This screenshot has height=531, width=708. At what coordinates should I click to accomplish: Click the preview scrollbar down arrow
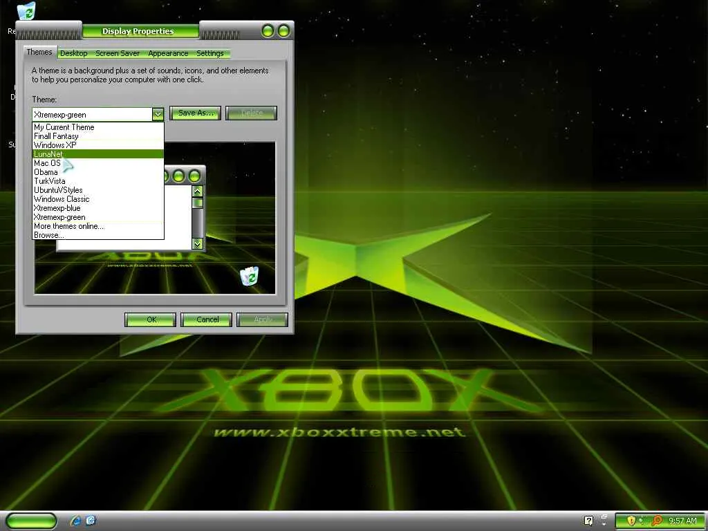pos(197,244)
